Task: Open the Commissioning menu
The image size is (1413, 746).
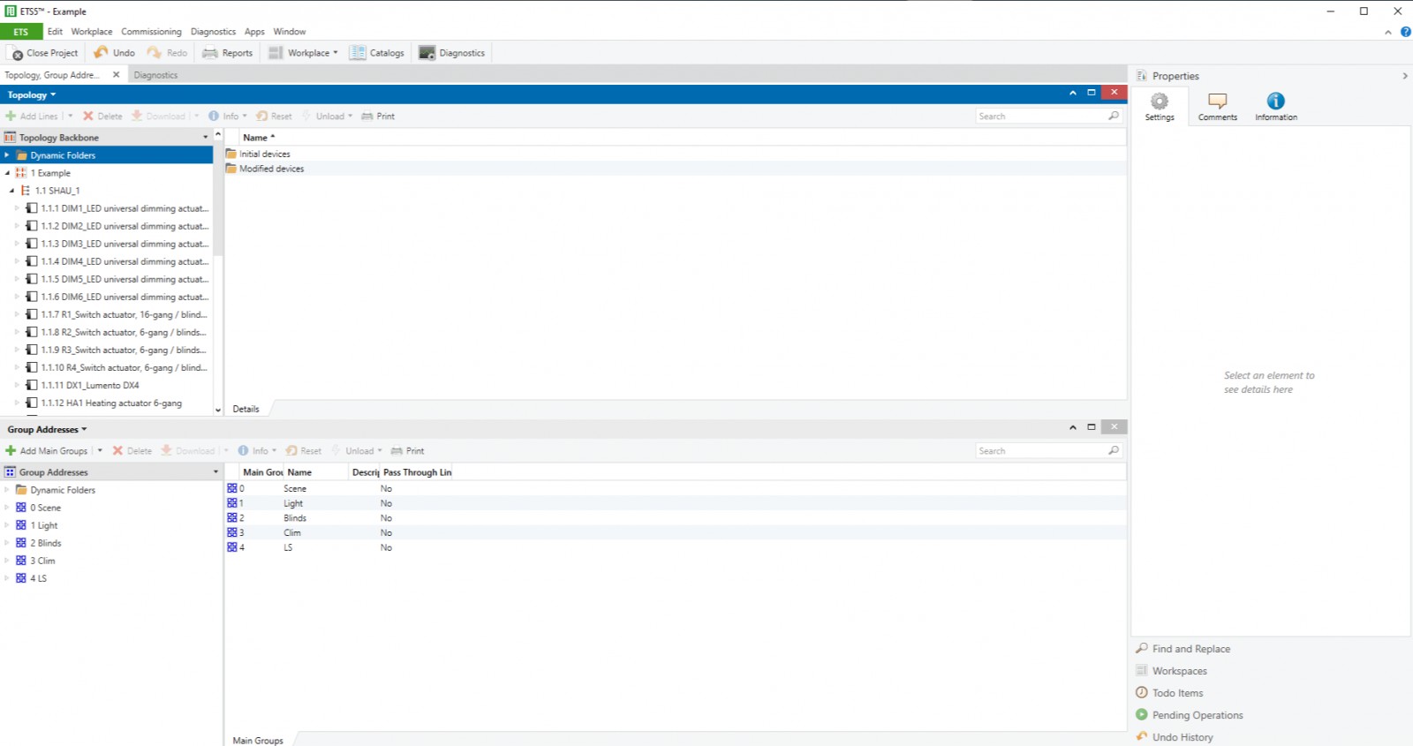Action: [x=151, y=32]
